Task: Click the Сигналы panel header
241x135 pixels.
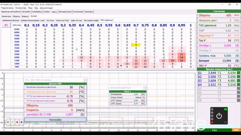Action: coord(219,11)
